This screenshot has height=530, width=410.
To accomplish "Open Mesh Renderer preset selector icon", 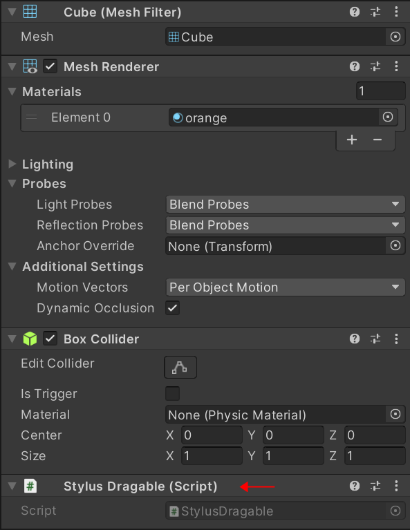I will 375,66.
